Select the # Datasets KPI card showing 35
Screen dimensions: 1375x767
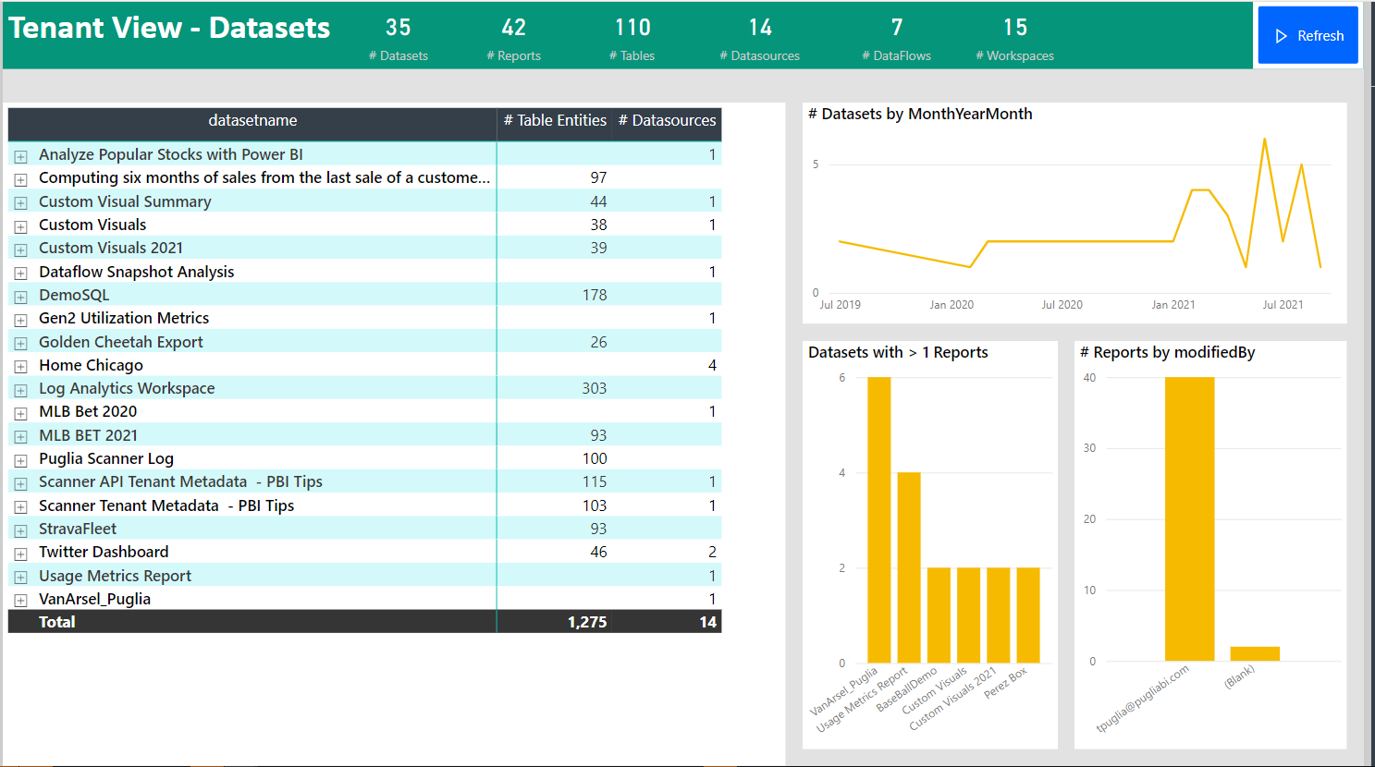click(x=399, y=37)
